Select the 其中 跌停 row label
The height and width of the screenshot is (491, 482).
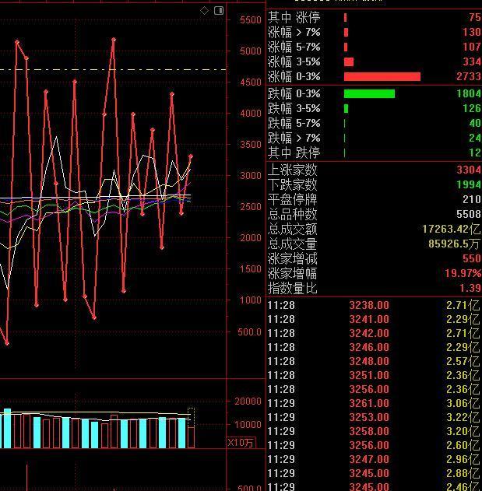tap(294, 153)
